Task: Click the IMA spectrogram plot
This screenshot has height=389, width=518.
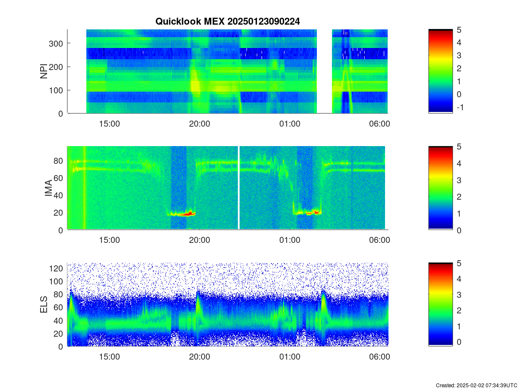Action: 227,188
